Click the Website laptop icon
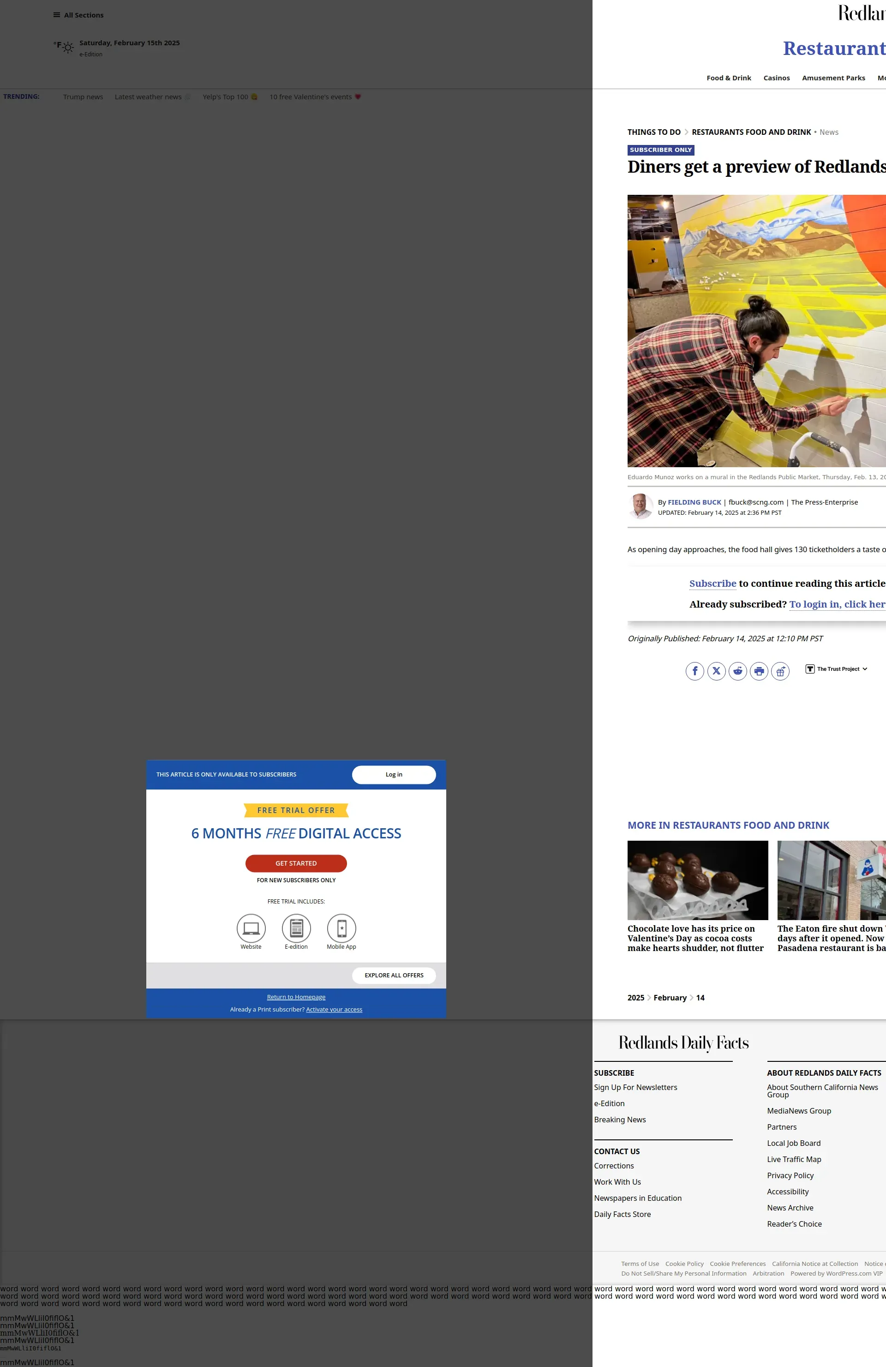The image size is (886, 1367). pyautogui.click(x=251, y=928)
